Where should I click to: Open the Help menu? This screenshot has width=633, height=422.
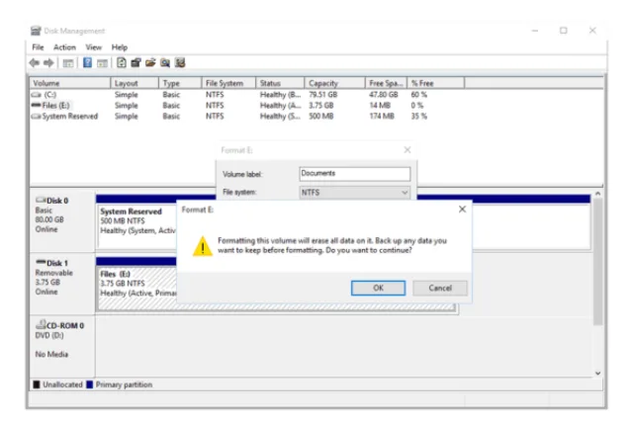point(120,47)
